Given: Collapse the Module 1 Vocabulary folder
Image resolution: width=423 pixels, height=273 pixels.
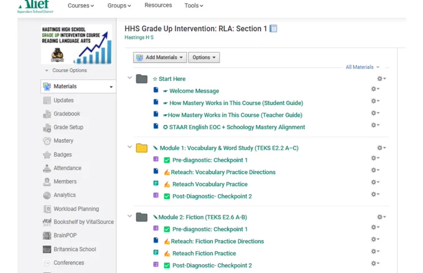Looking at the screenshot, I should (x=130, y=147).
